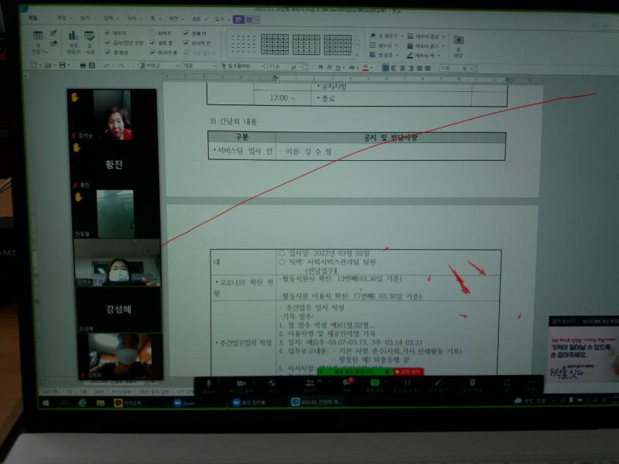
Task: Save the document with the floppy icon
Action: (x=63, y=65)
